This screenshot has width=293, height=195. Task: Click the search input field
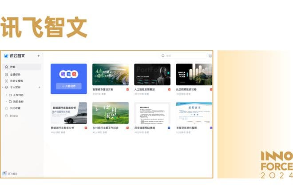coord(184,56)
